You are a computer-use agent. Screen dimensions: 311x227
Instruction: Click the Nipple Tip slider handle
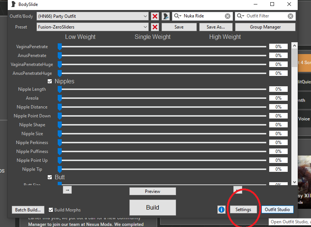pos(60,169)
